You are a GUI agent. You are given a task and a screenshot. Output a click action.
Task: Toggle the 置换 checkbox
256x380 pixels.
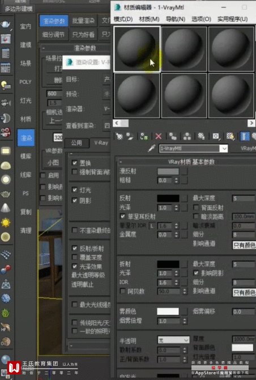click(75, 163)
